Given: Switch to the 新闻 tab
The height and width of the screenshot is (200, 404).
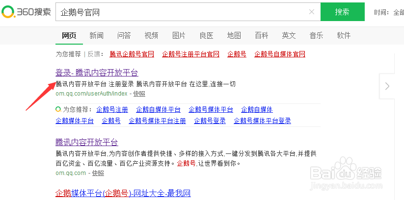Looking at the screenshot, I should pos(96,35).
